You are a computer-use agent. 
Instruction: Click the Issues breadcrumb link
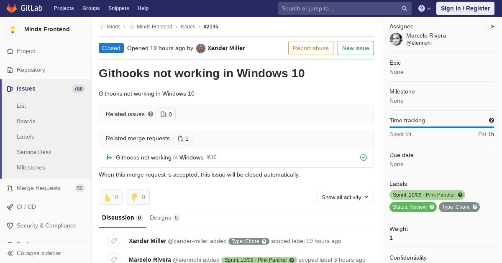[188, 27]
